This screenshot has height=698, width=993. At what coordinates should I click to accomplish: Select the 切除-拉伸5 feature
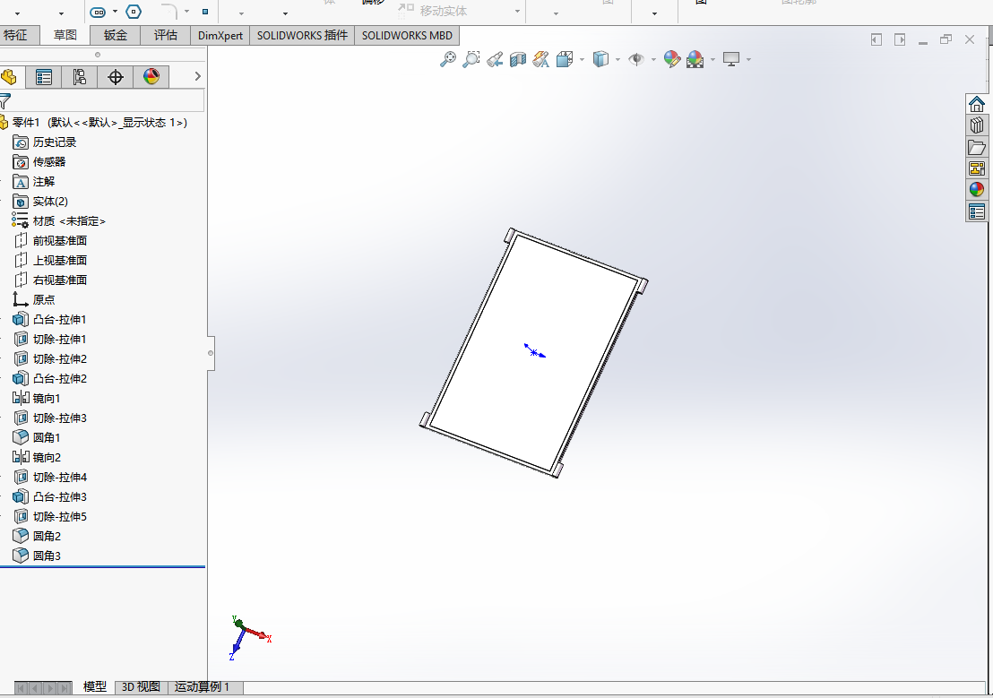point(59,516)
